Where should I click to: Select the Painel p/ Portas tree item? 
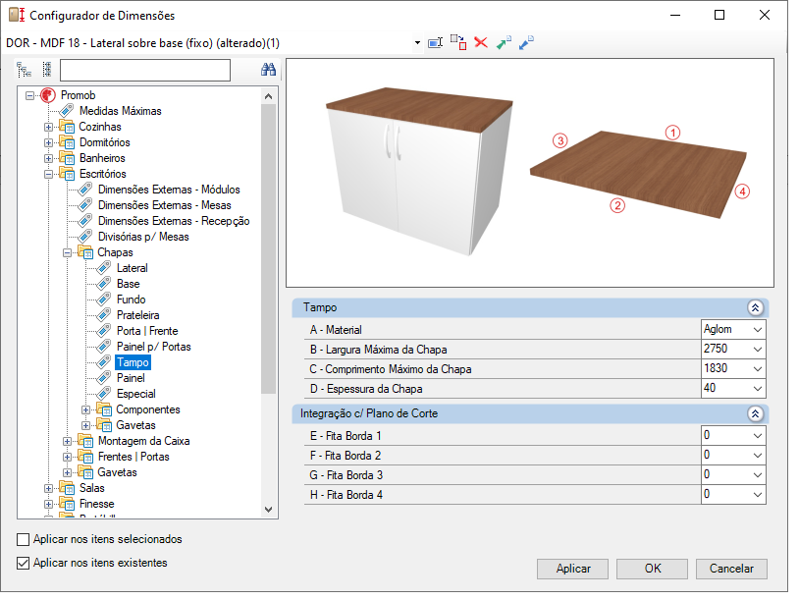[153, 347]
